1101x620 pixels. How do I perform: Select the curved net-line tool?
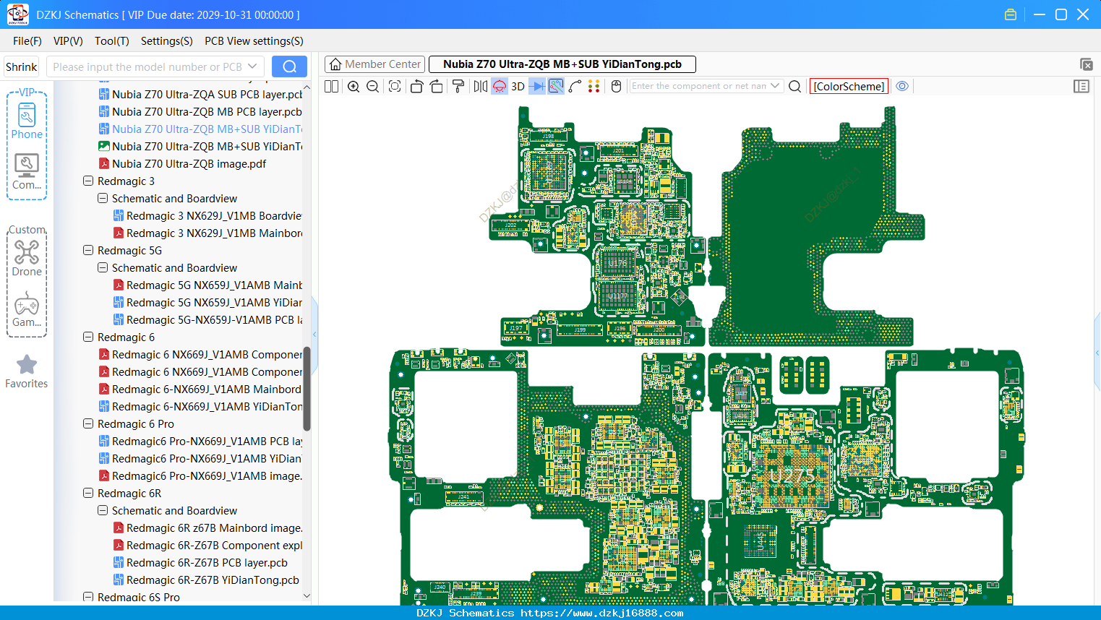pyautogui.click(x=575, y=86)
